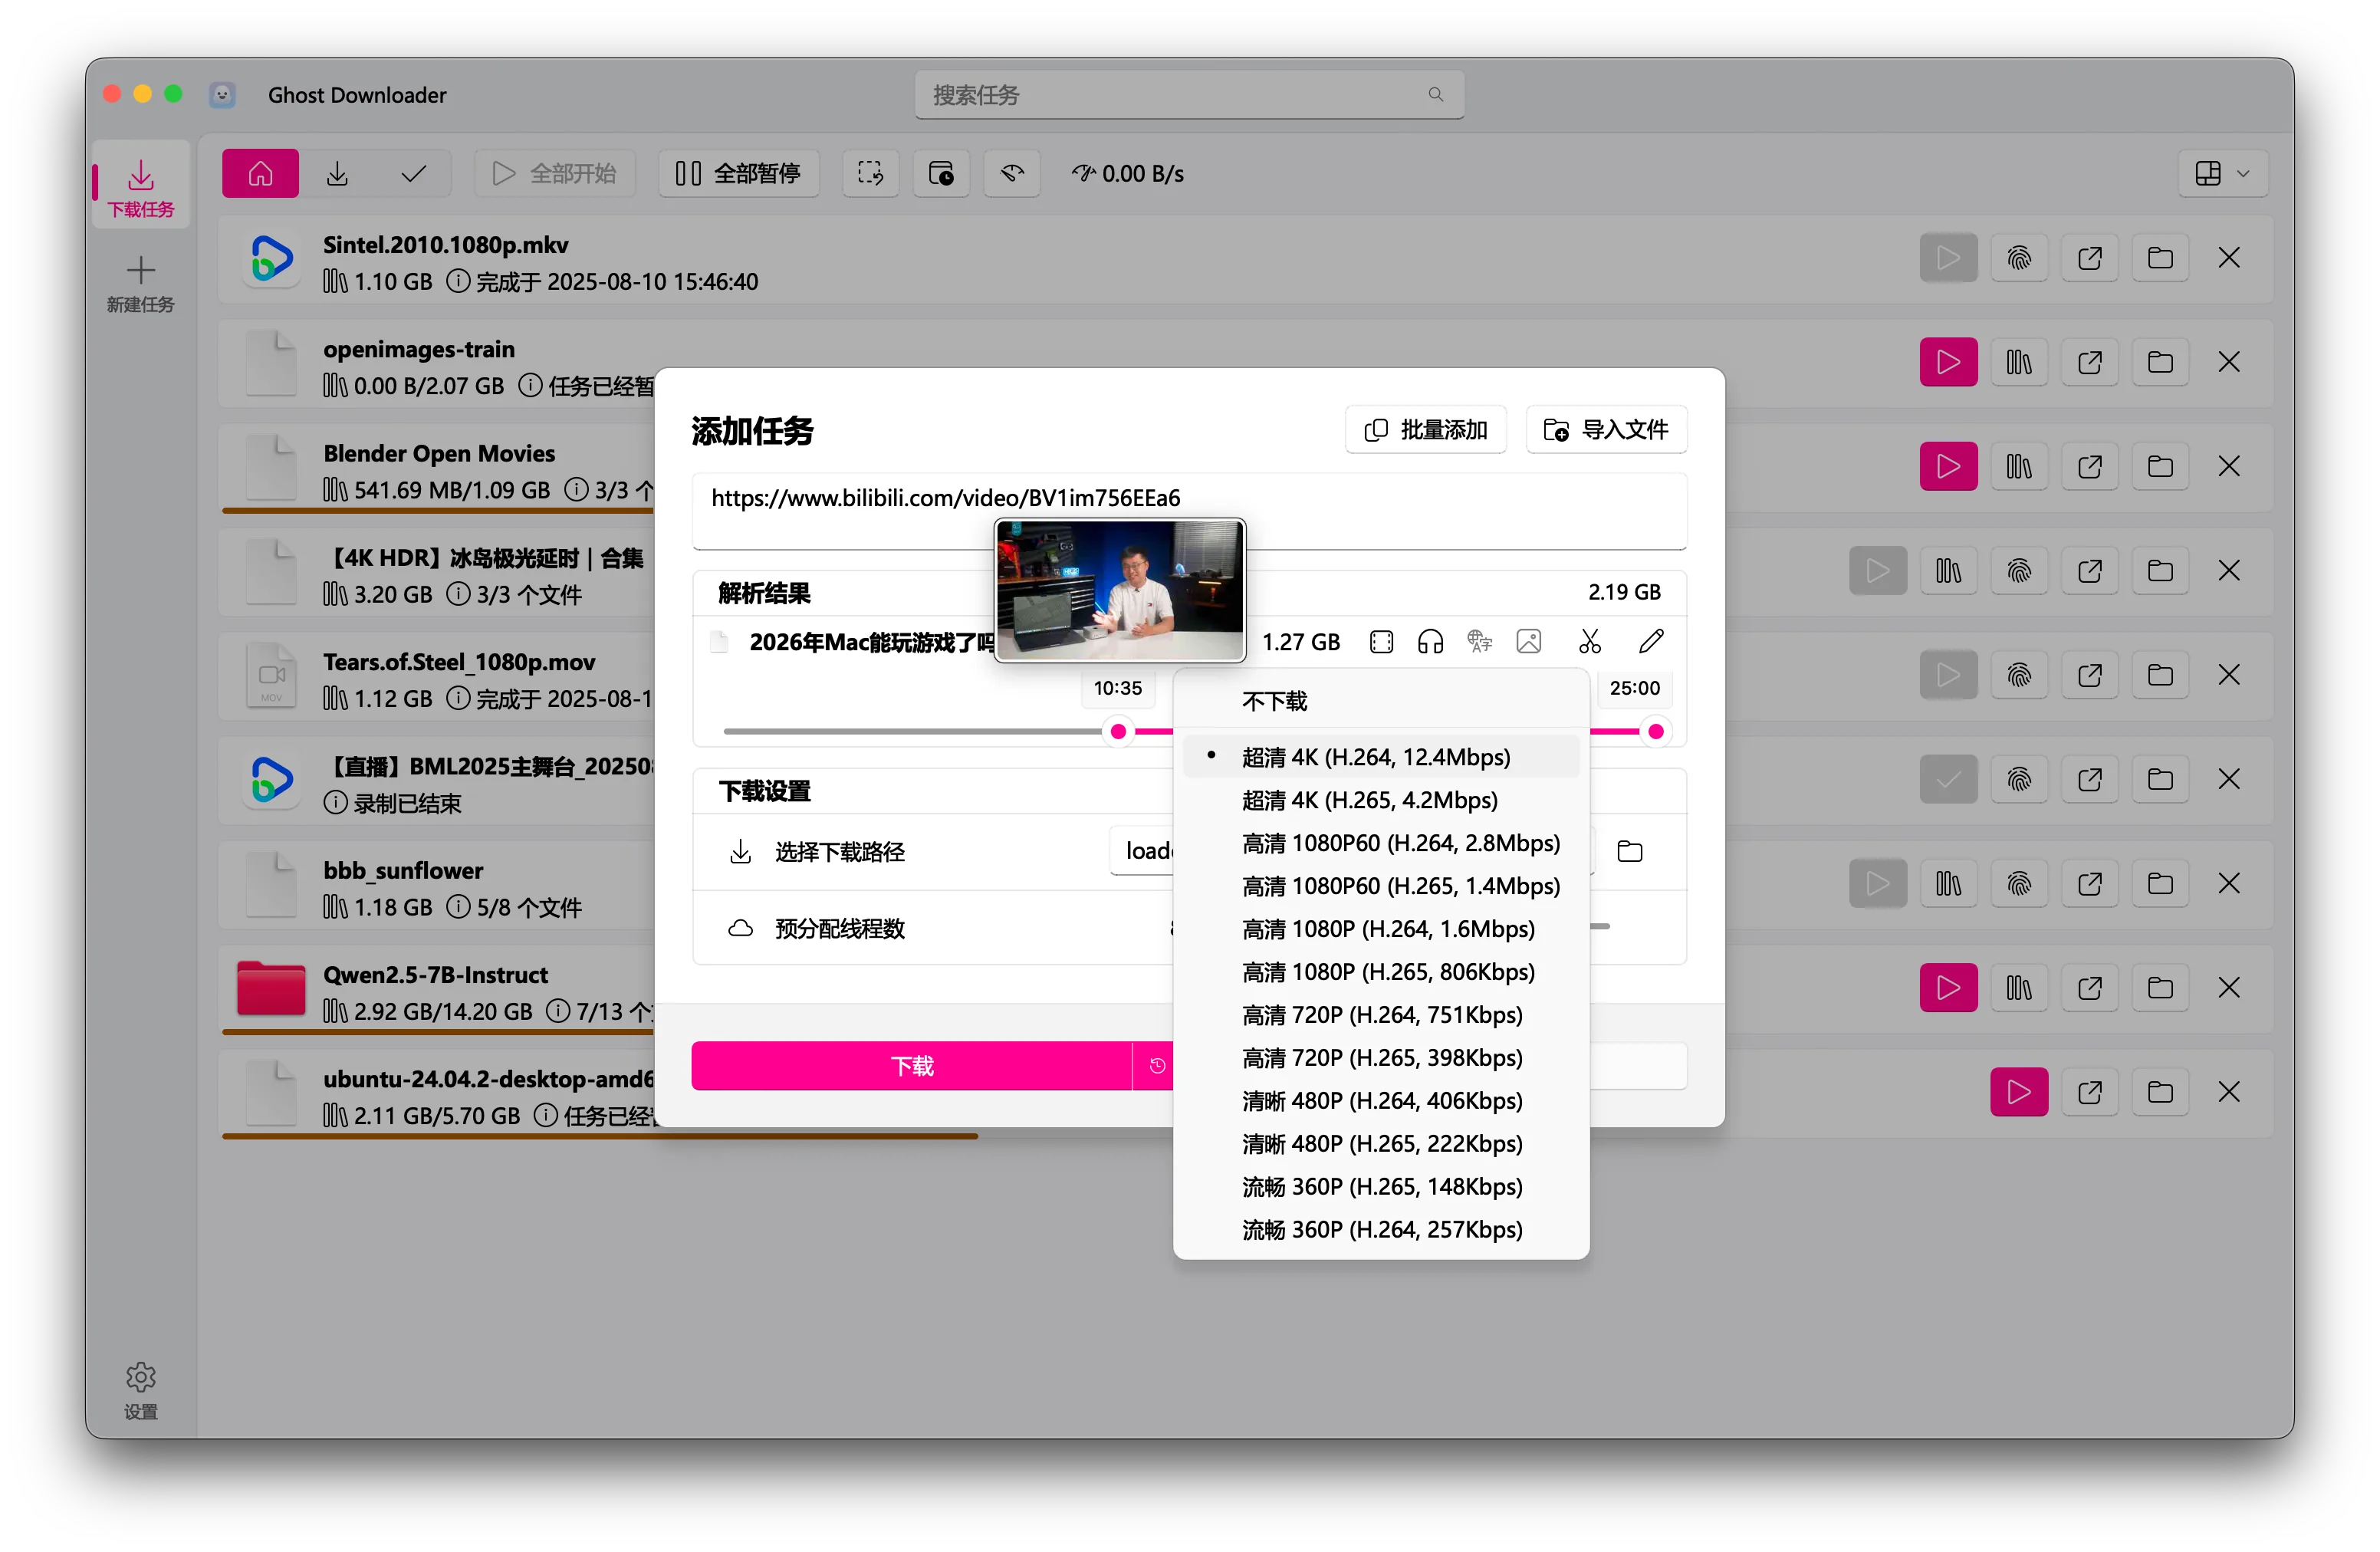Expand the layout view dropdown
The width and height of the screenshot is (2380, 1552).
coord(2223,173)
